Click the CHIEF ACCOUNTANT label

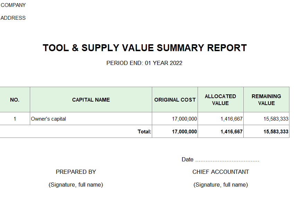221,172
